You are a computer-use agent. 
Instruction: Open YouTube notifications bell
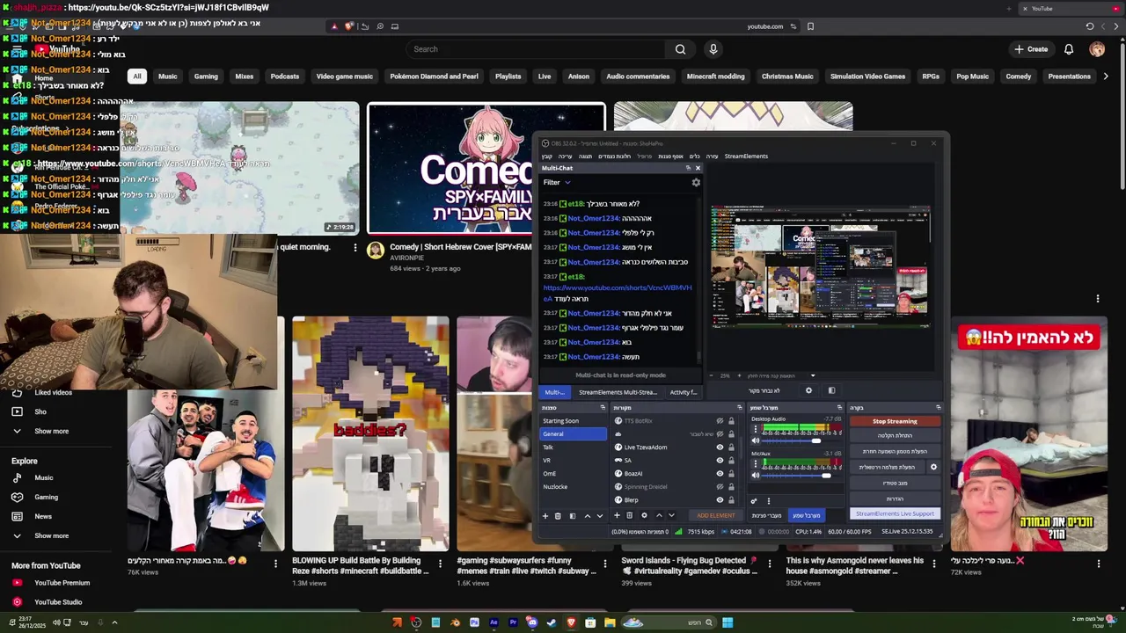[x=1069, y=49]
